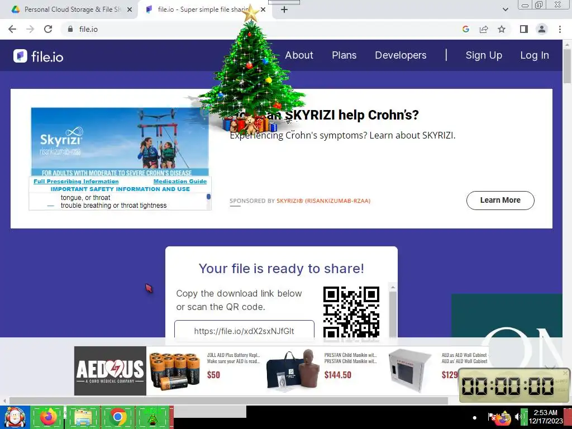Click the $50 battery price
This screenshot has height=429, width=572.
[x=213, y=375]
